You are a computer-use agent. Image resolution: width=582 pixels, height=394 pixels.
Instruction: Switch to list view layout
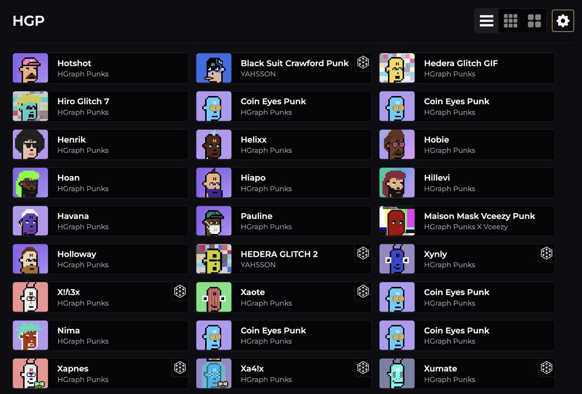tap(486, 21)
